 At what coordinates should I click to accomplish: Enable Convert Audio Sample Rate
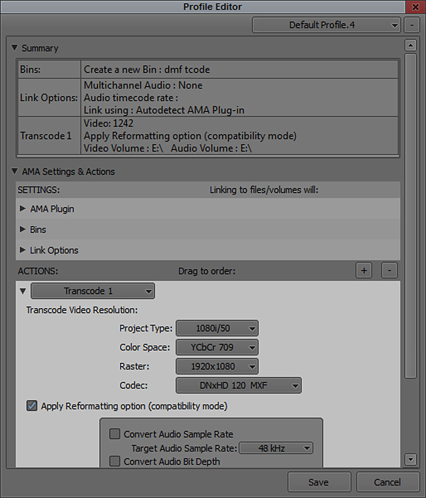pyautogui.click(x=115, y=434)
